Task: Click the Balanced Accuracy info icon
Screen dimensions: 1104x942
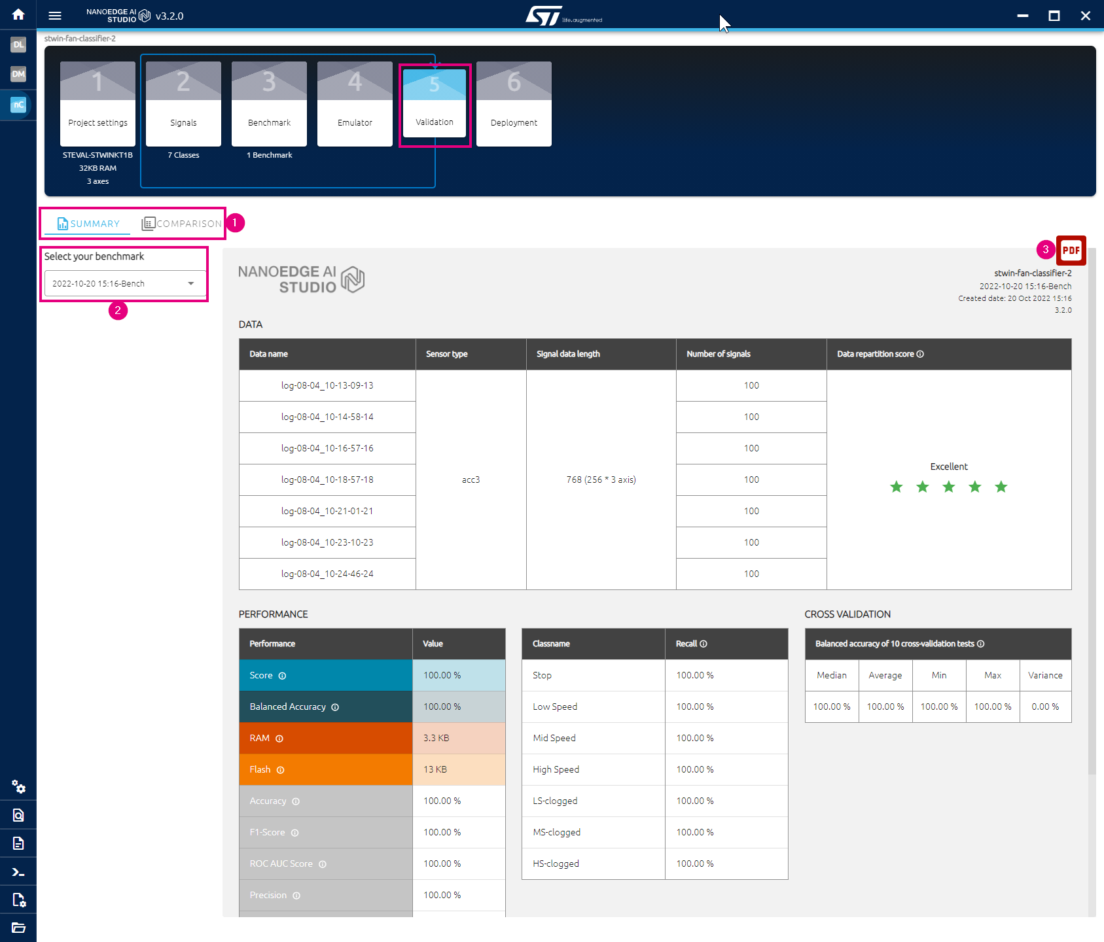Action: 335,707
